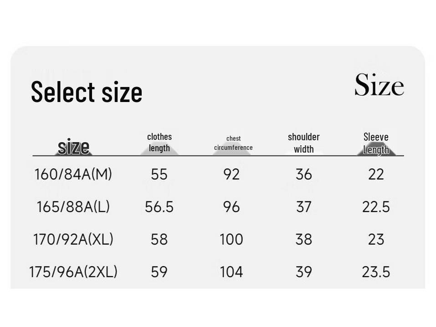Click the 'Select size' heading

click(x=87, y=92)
